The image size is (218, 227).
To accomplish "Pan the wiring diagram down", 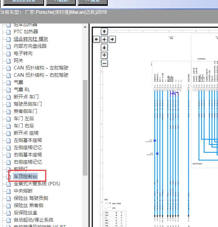I will [104, 47].
